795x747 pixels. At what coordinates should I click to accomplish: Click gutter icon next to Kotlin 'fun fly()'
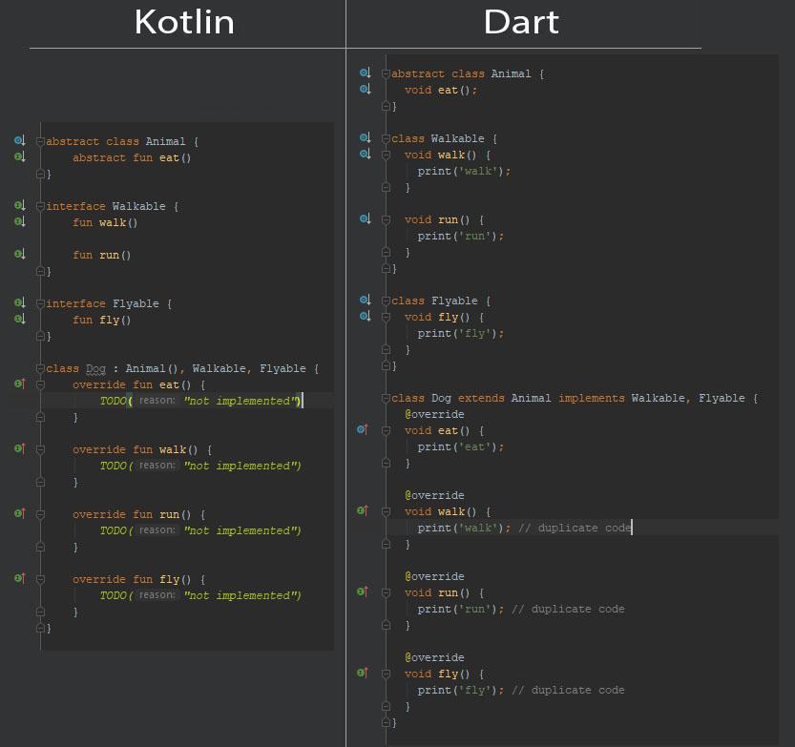(20, 319)
